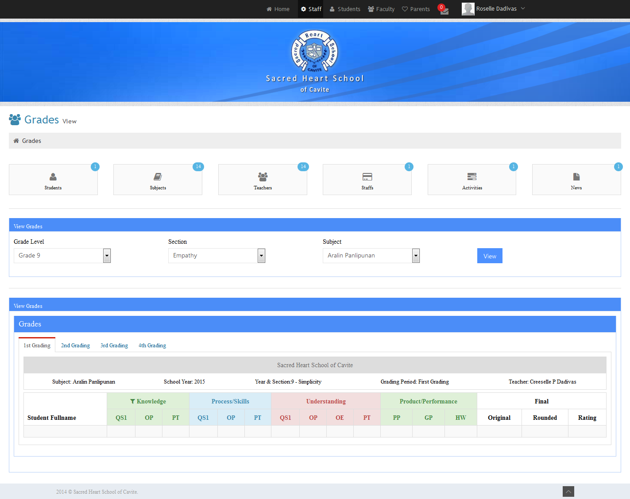This screenshot has height=499, width=630.
Task: Click the blue View button
Action: pos(490,256)
